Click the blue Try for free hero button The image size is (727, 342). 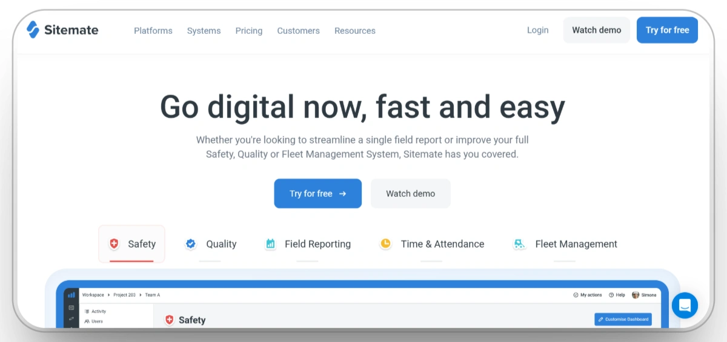click(318, 194)
